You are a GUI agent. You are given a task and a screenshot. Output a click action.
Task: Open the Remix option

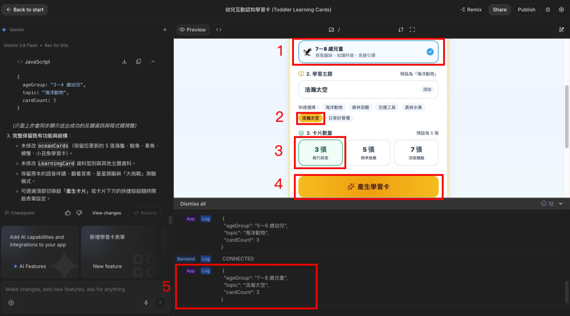pyautogui.click(x=471, y=10)
